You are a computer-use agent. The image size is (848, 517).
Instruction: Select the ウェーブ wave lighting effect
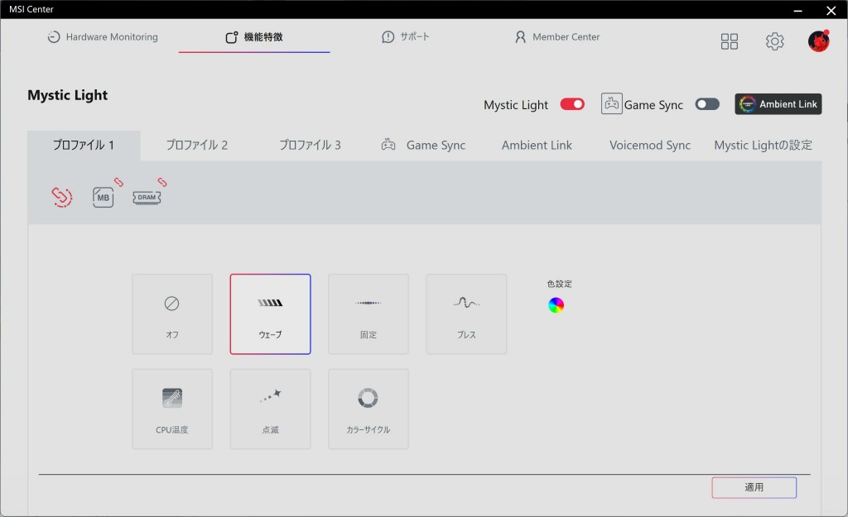[270, 314]
